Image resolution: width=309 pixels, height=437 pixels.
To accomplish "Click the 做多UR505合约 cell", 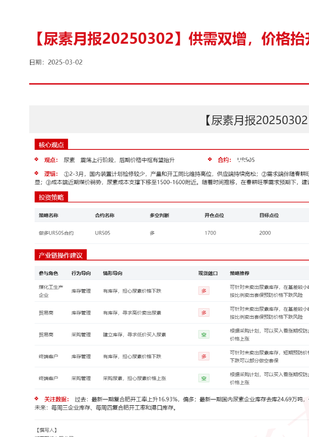I will 56,233.
